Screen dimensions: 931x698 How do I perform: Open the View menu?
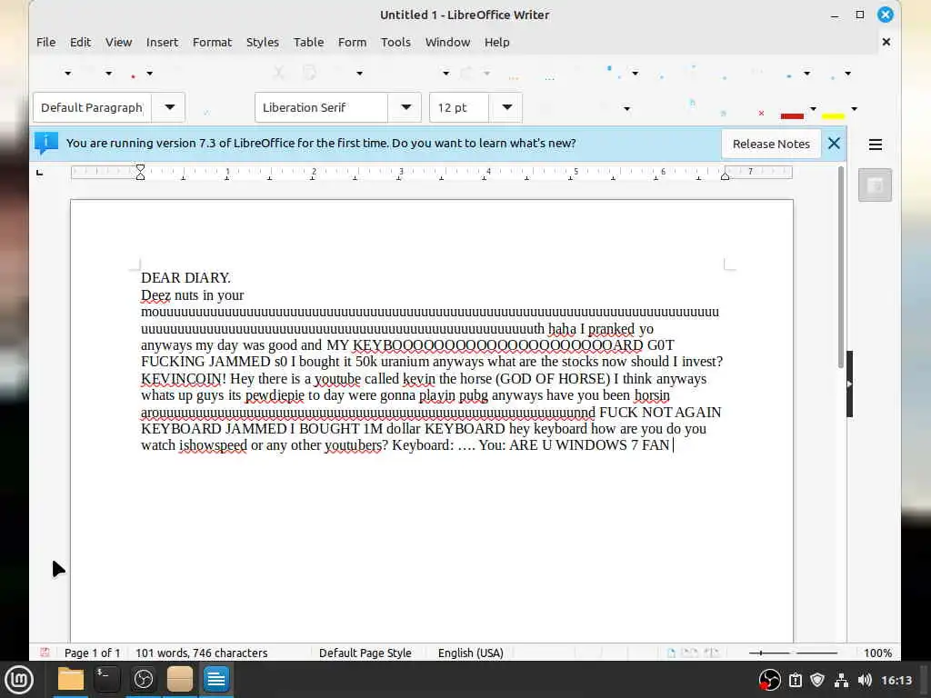pos(119,42)
